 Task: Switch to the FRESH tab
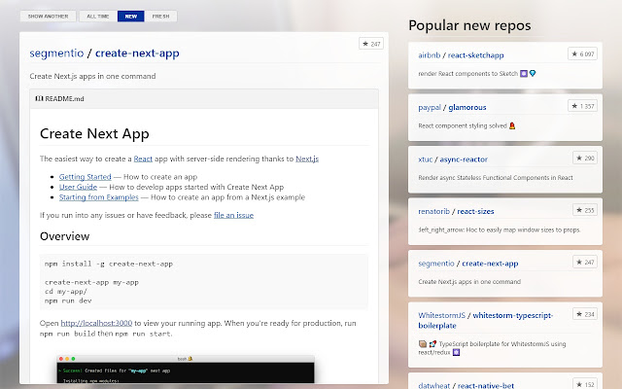[x=160, y=17]
